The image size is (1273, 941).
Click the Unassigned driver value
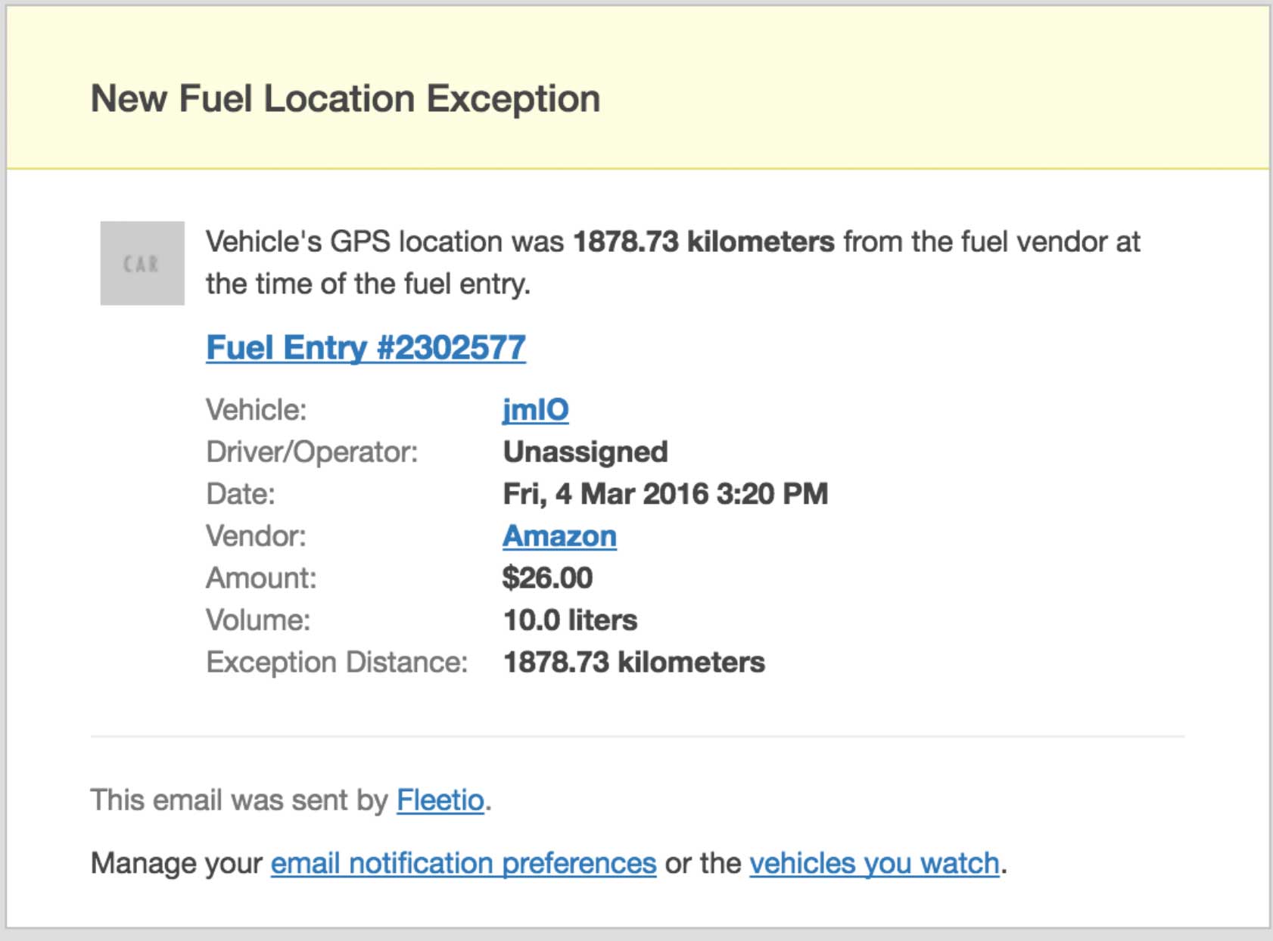coord(585,452)
